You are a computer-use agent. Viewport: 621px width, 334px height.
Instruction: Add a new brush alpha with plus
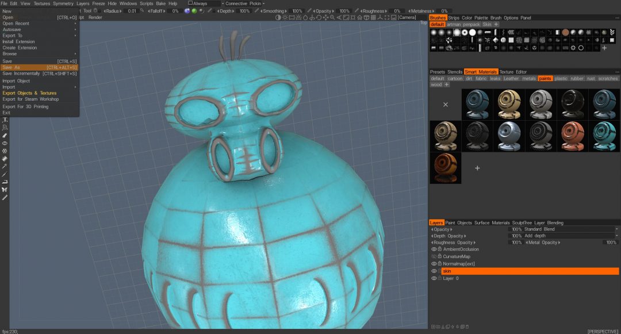pos(604,48)
